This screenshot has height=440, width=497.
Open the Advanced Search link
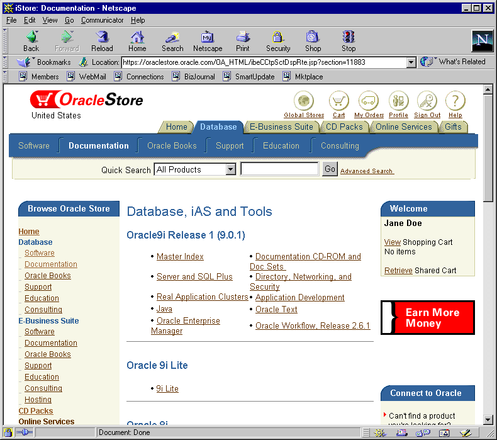pos(367,171)
